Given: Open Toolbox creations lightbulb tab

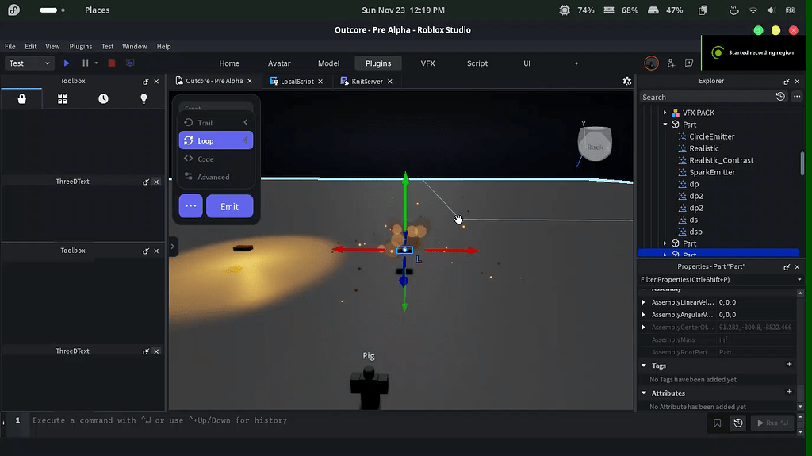Looking at the screenshot, I should click(144, 99).
